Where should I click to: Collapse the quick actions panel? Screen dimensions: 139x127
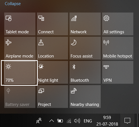click(x=13, y=4)
